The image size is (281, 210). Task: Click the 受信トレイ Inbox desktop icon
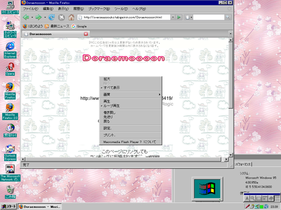pos(10,131)
